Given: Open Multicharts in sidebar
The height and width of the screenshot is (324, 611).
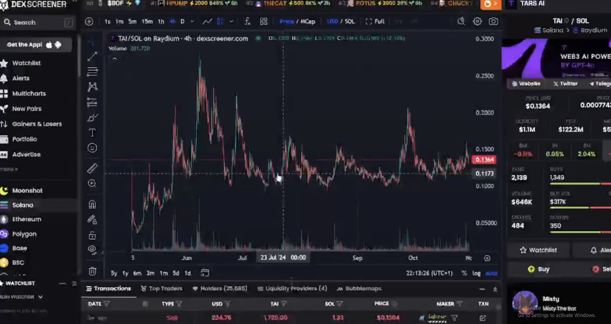Looking at the screenshot, I should pos(29,93).
